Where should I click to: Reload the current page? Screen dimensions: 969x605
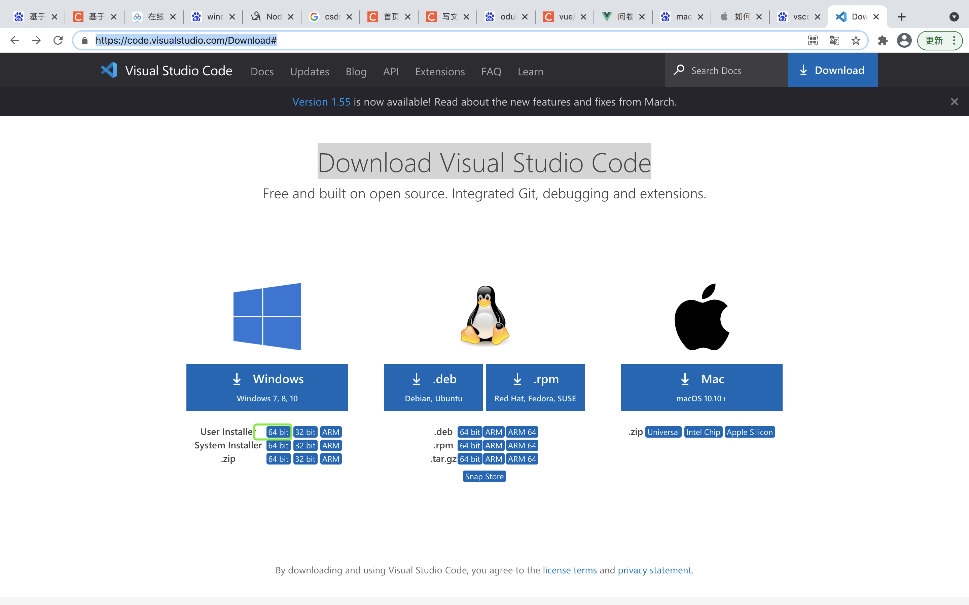58,40
